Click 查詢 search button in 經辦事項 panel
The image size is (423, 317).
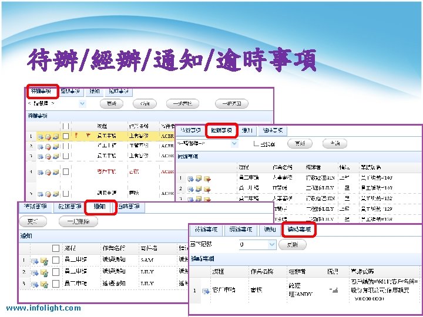(x=335, y=143)
